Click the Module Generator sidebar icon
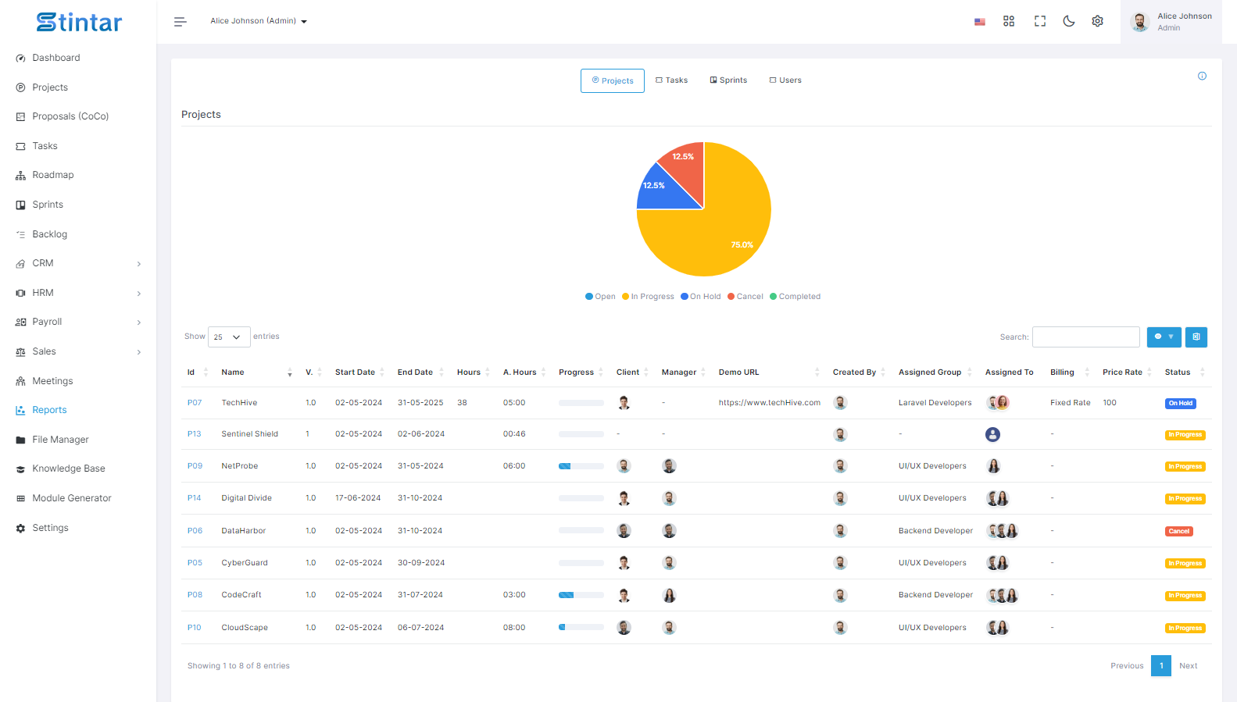This screenshot has height=702, width=1237. click(21, 498)
